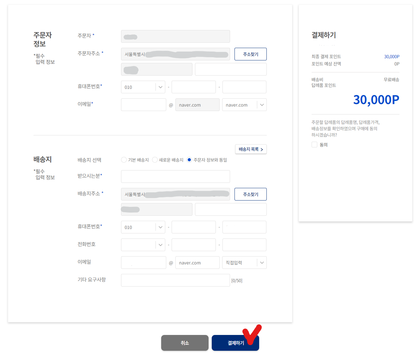Click the 포인트 예상 잔액 0P value
The image size is (420, 359).
point(397,64)
